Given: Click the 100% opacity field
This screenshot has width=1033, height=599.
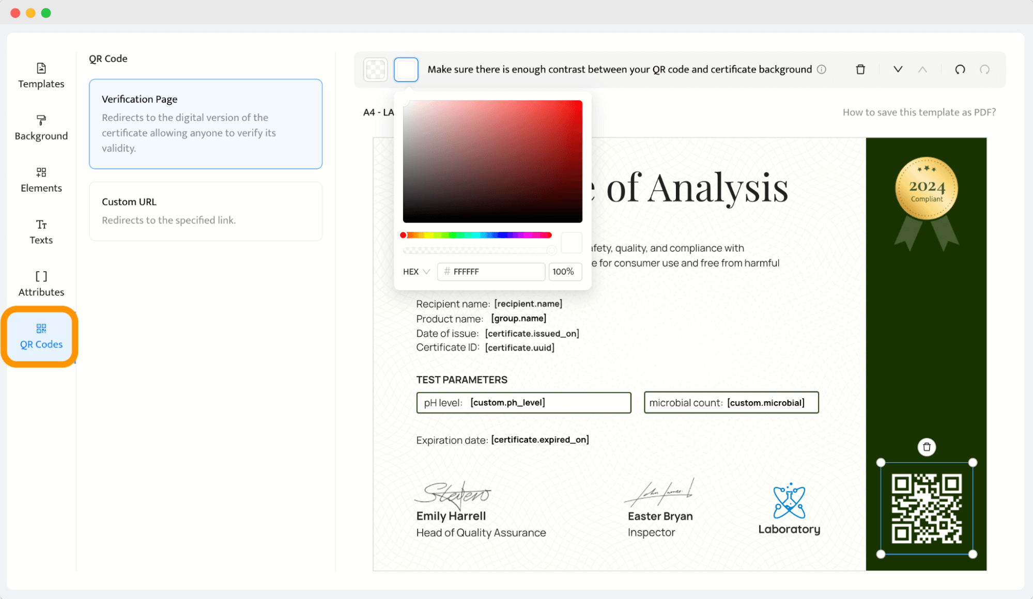Looking at the screenshot, I should pyautogui.click(x=565, y=272).
